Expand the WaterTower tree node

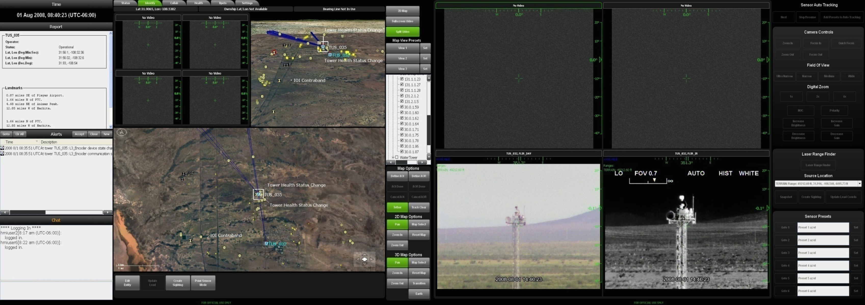pyautogui.click(x=393, y=157)
